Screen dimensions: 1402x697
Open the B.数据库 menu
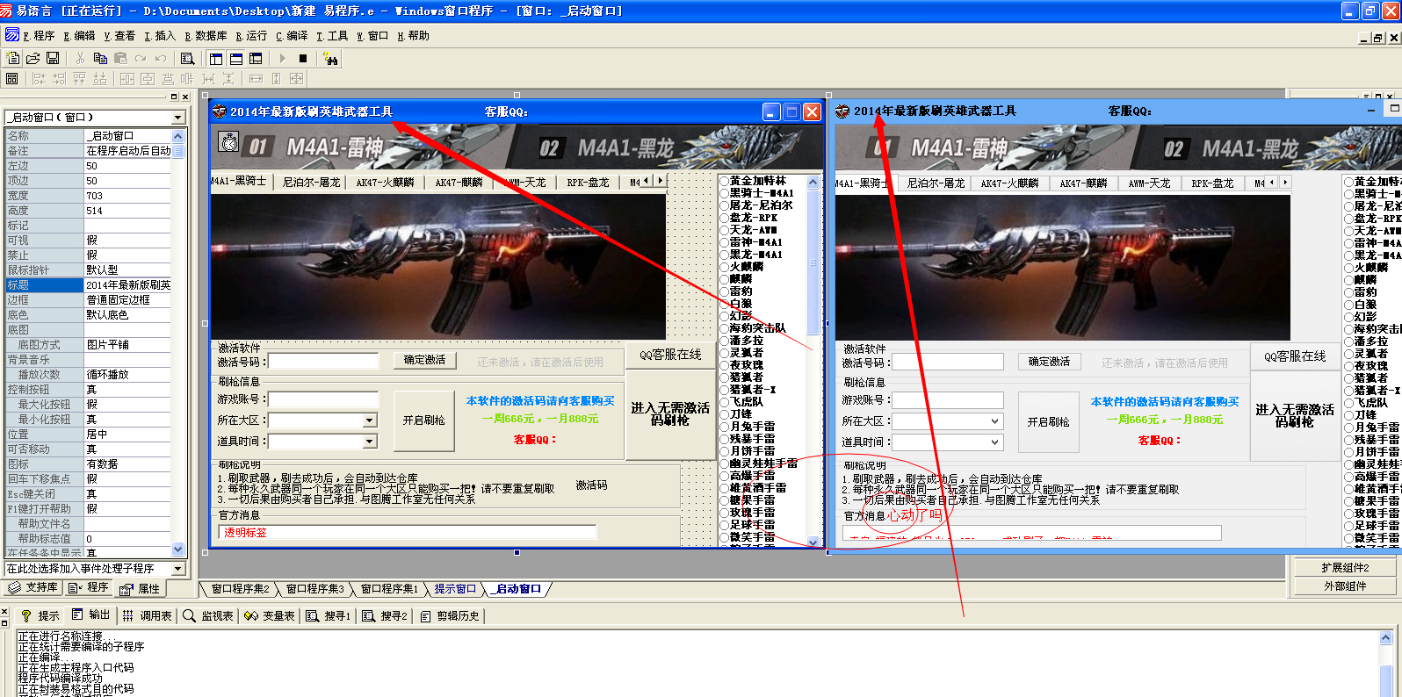click(x=206, y=36)
